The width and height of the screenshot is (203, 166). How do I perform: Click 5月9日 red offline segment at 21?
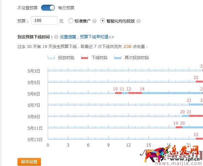(196, 116)
